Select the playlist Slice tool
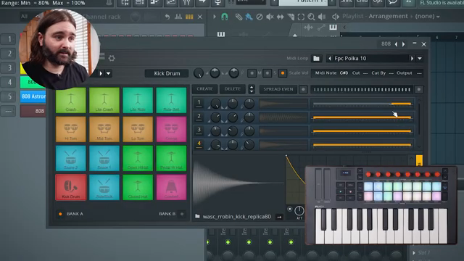 (291, 17)
